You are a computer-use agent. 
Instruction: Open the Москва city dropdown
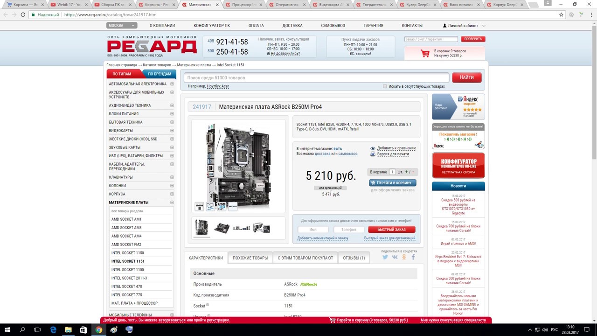122,26
